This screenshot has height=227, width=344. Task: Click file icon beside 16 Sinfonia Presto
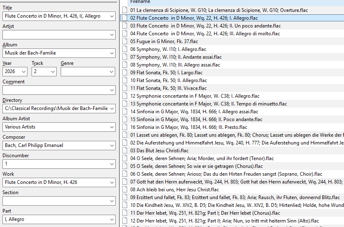click(x=125, y=127)
